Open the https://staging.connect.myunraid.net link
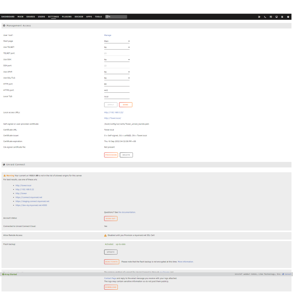Image resolution: width=293 pixels, height=296 pixels. click(x=32, y=201)
